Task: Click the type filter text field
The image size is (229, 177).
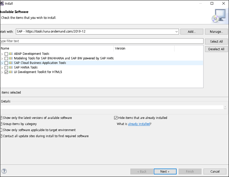Action: pos(101,41)
